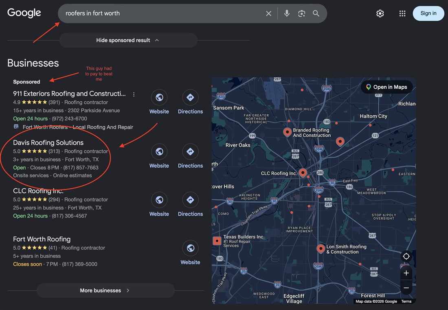Open quick settings gear icon

coord(380,13)
